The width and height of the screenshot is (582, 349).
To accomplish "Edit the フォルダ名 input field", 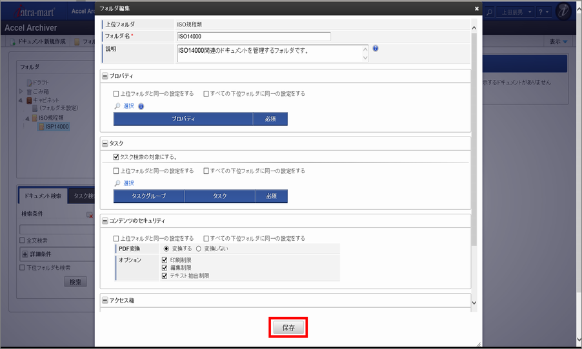I will click(x=254, y=36).
